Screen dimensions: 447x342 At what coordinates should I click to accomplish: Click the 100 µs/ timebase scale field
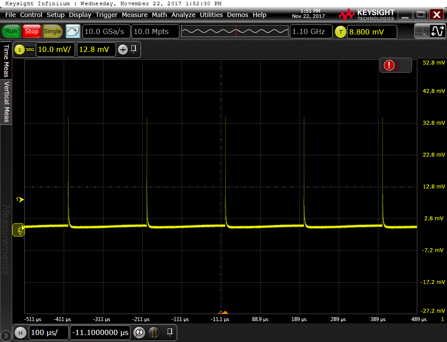[48, 332]
